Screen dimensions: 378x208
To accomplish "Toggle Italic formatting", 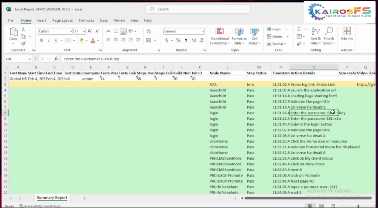I will [x=49, y=41].
